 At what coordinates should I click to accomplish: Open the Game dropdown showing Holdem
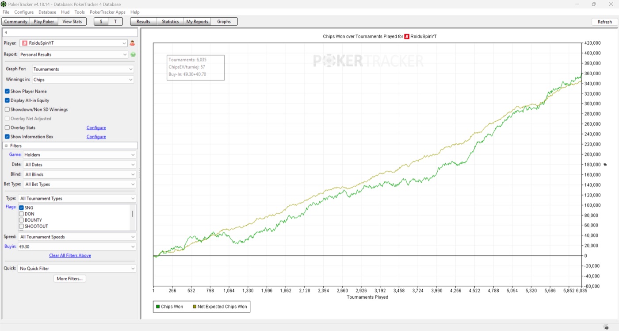(80, 155)
